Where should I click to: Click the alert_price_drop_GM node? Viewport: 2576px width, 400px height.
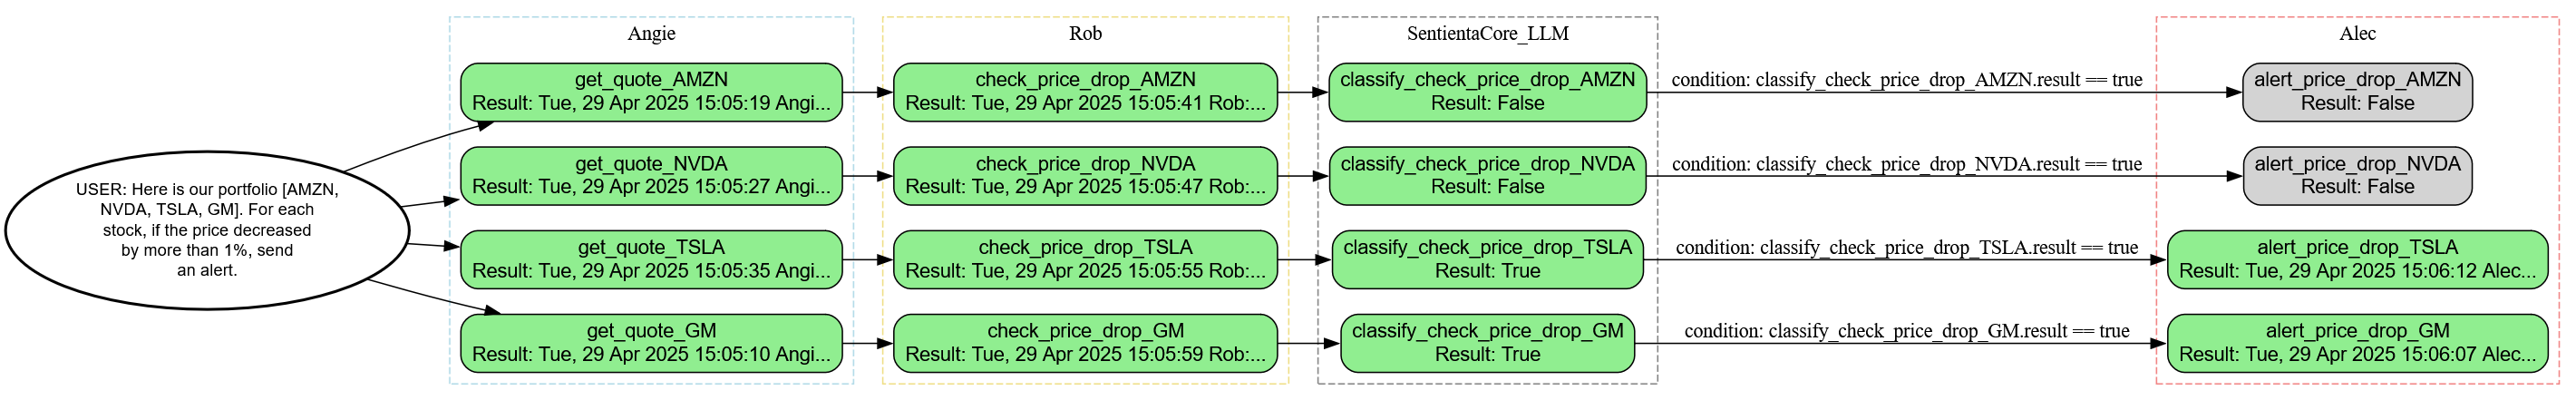[x=2357, y=343]
